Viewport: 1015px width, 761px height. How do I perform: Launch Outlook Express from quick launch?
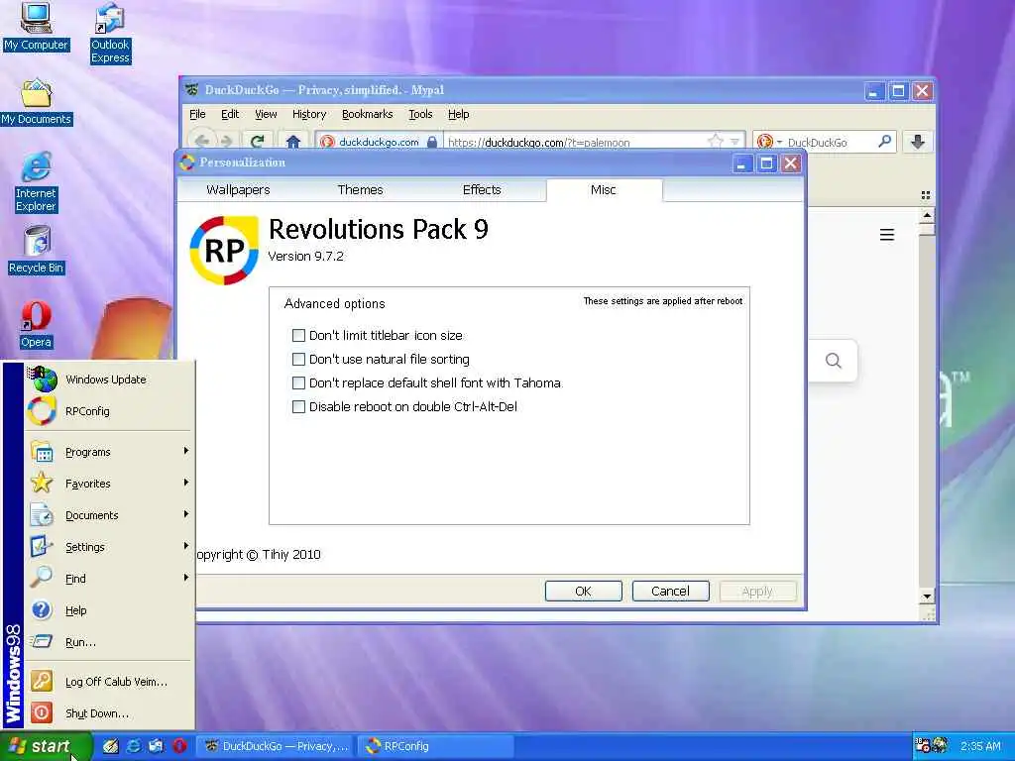pos(157,745)
